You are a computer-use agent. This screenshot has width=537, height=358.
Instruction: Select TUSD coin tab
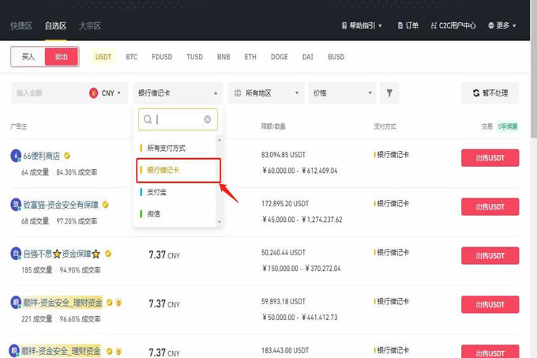[194, 57]
